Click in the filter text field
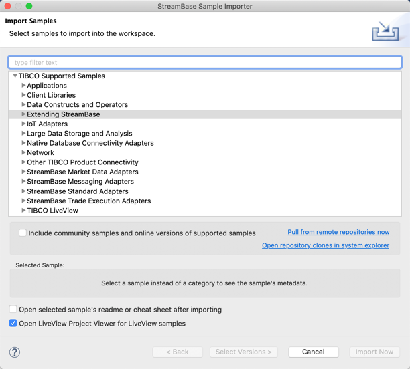 [204, 62]
